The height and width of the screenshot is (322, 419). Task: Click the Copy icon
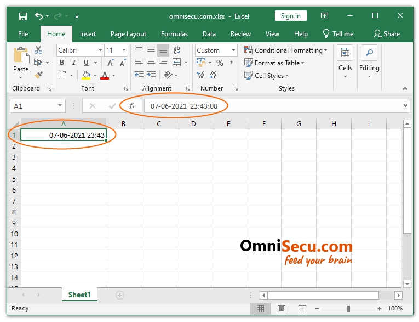[38, 63]
